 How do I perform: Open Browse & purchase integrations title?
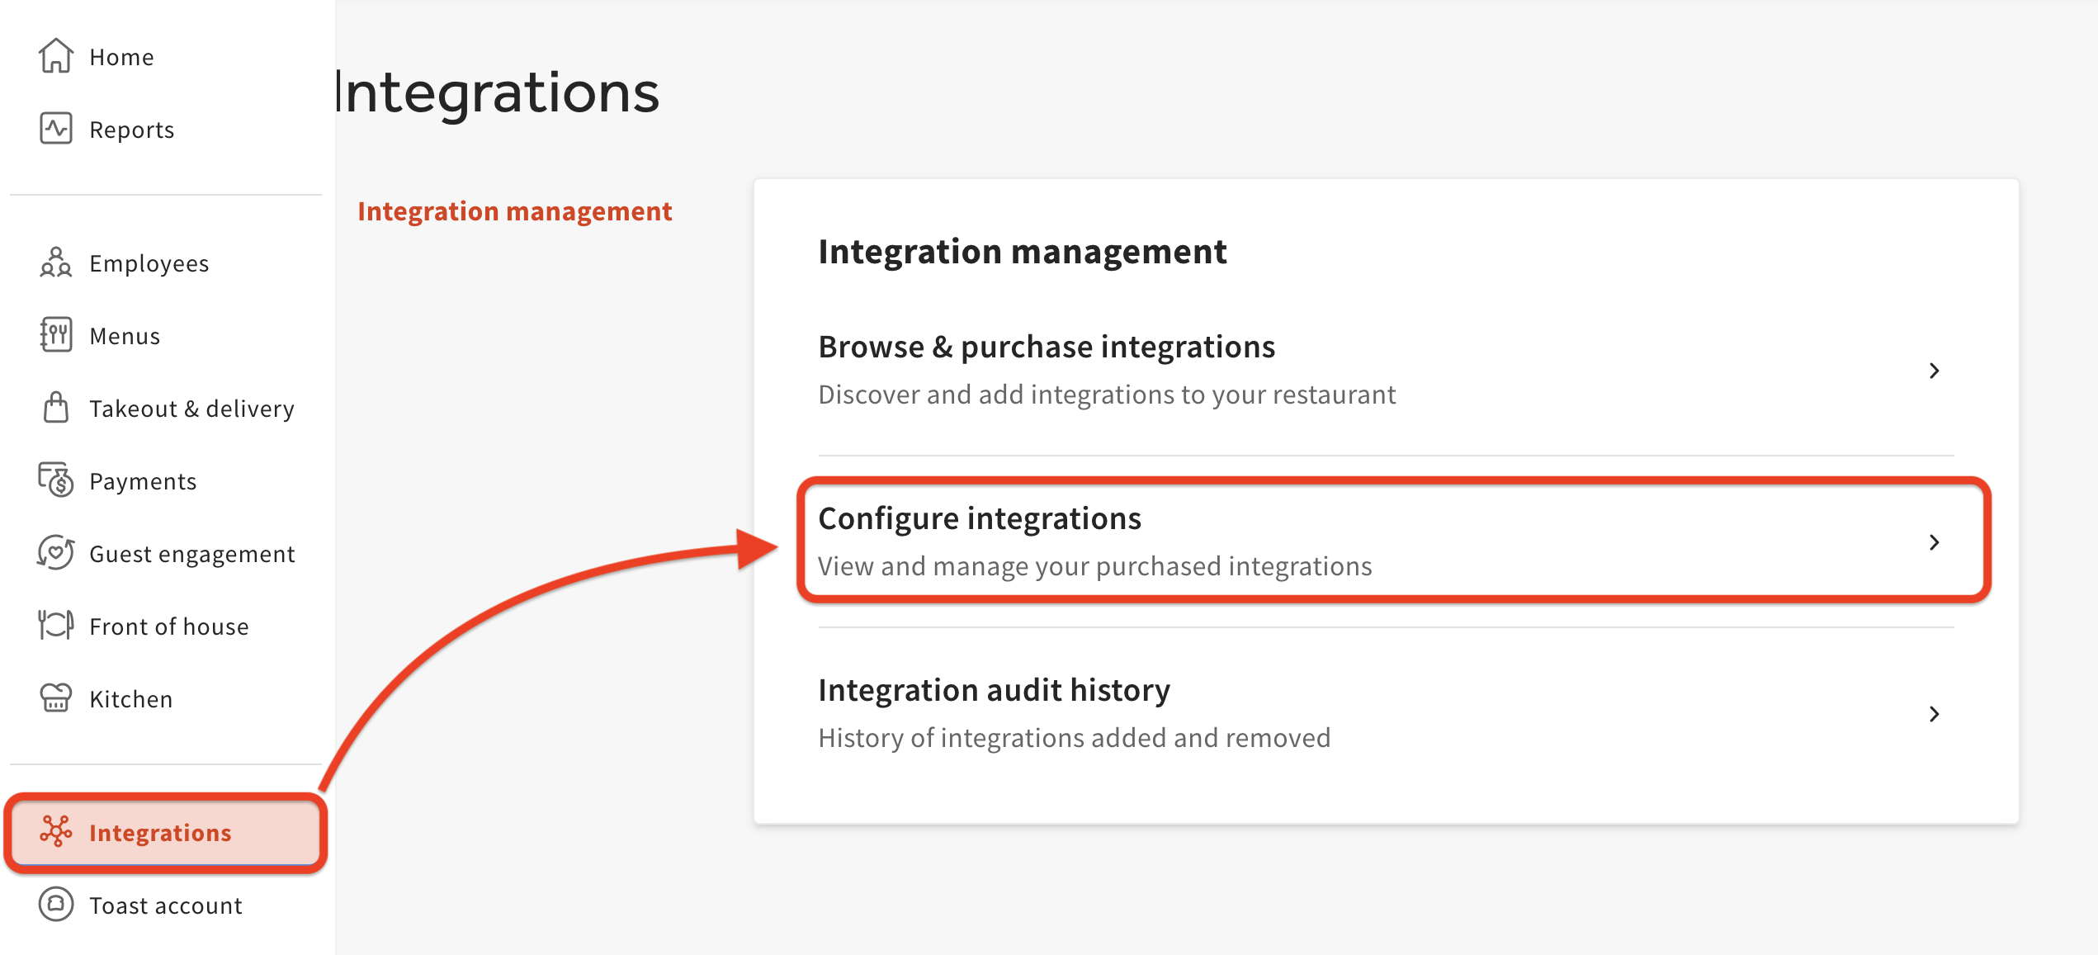(1046, 347)
